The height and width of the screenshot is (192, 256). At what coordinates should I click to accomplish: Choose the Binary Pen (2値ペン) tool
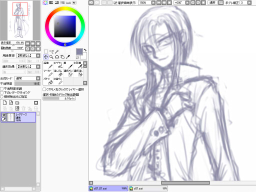point(58,81)
